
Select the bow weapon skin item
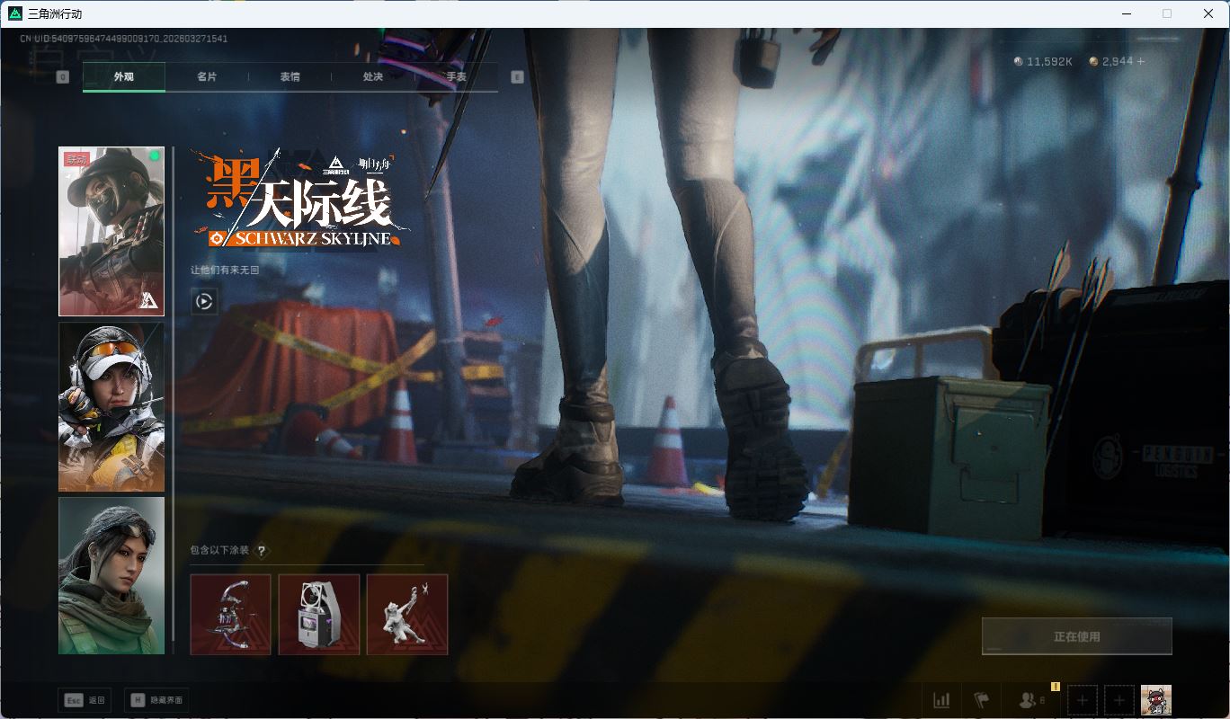pos(230,615)
